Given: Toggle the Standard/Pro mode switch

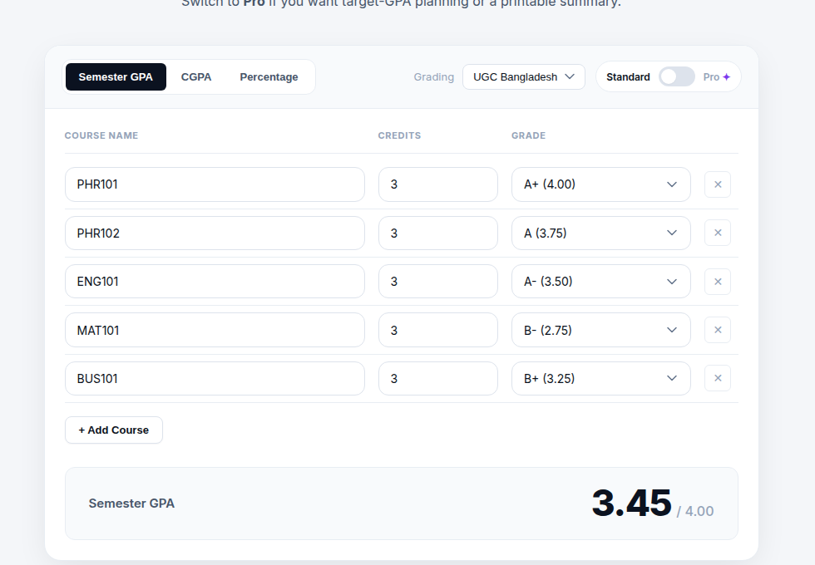Looking at the screenshot, I should [x=676, y=76].
